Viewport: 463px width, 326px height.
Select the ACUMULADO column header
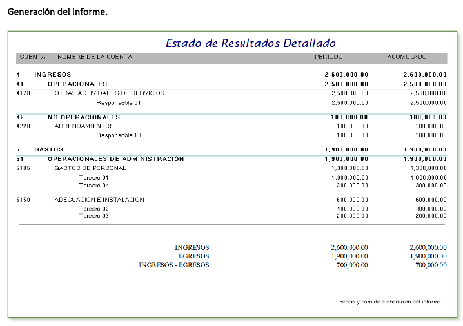[407, 57]
